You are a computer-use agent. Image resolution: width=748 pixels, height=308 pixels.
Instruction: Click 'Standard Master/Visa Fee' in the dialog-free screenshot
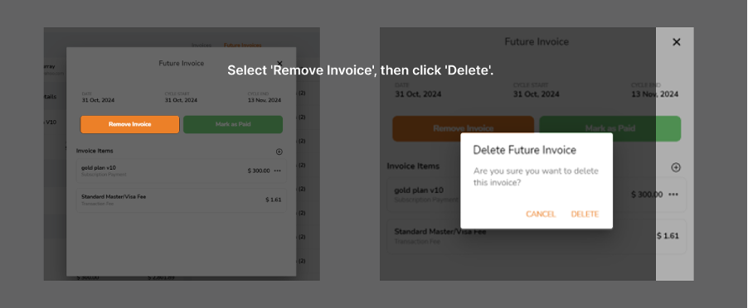114,196
